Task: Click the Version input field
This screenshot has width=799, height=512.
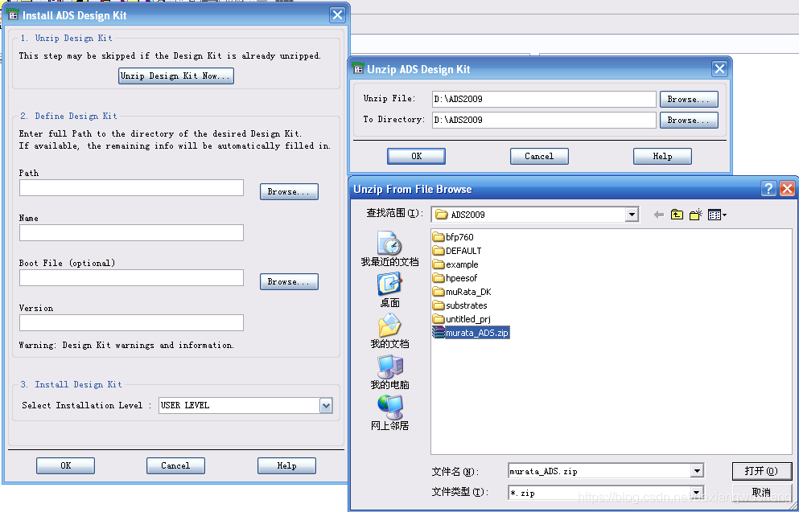Action: [131, 322]
